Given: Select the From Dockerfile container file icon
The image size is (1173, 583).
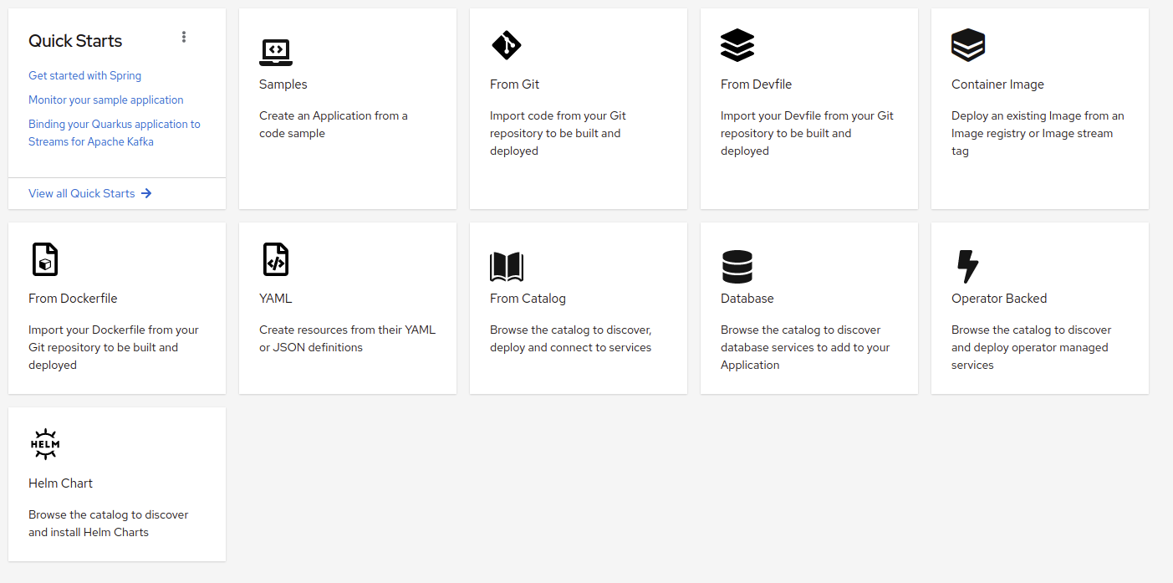Looking at the screenshot, I should click(45, 259).
